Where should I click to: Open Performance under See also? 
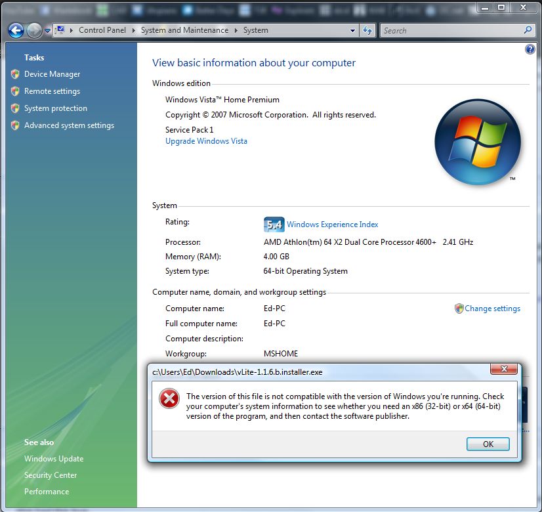pos(47,492)
